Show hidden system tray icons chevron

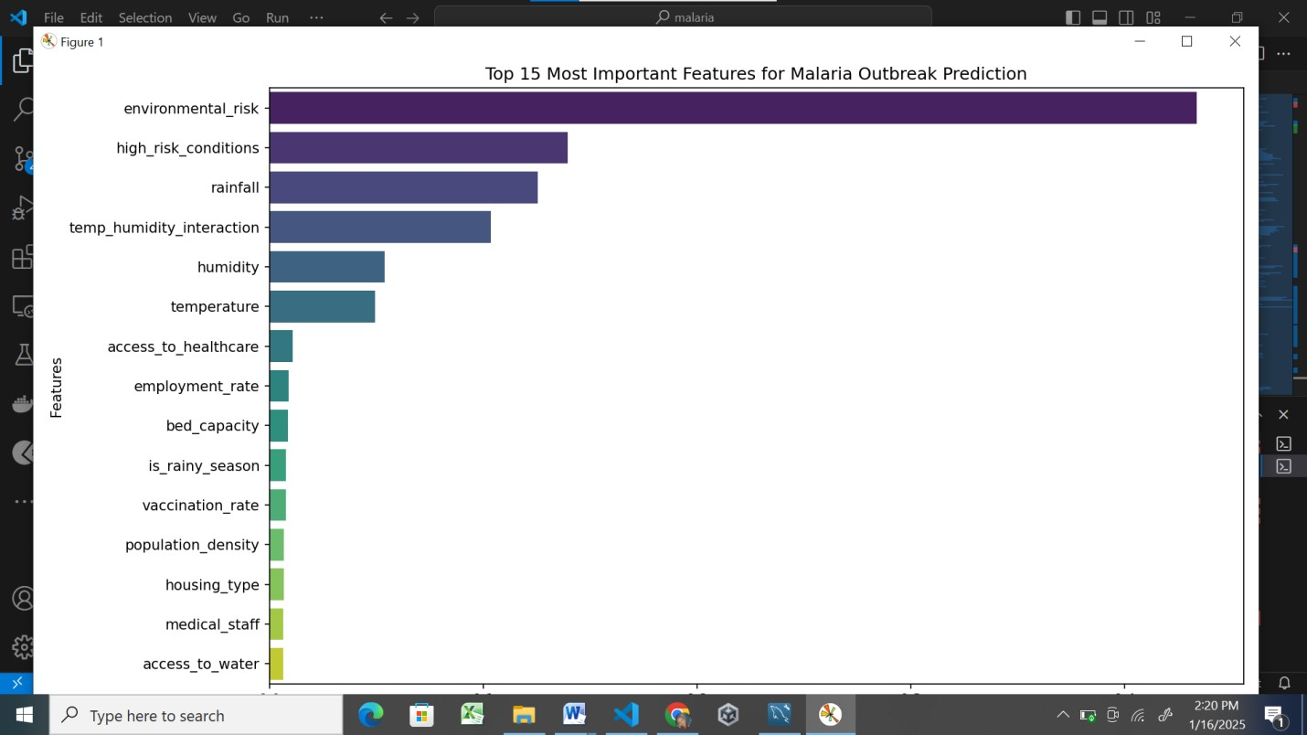click(1062, 715)
